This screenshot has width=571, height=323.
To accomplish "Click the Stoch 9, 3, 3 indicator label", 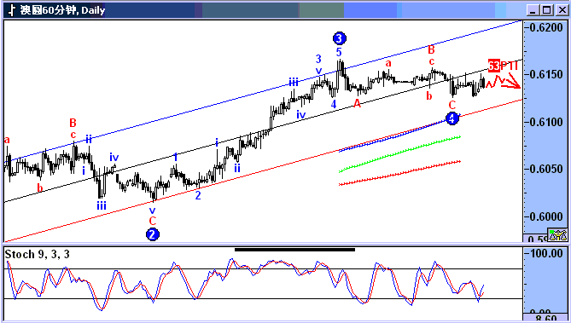I will tap(38, 254).
